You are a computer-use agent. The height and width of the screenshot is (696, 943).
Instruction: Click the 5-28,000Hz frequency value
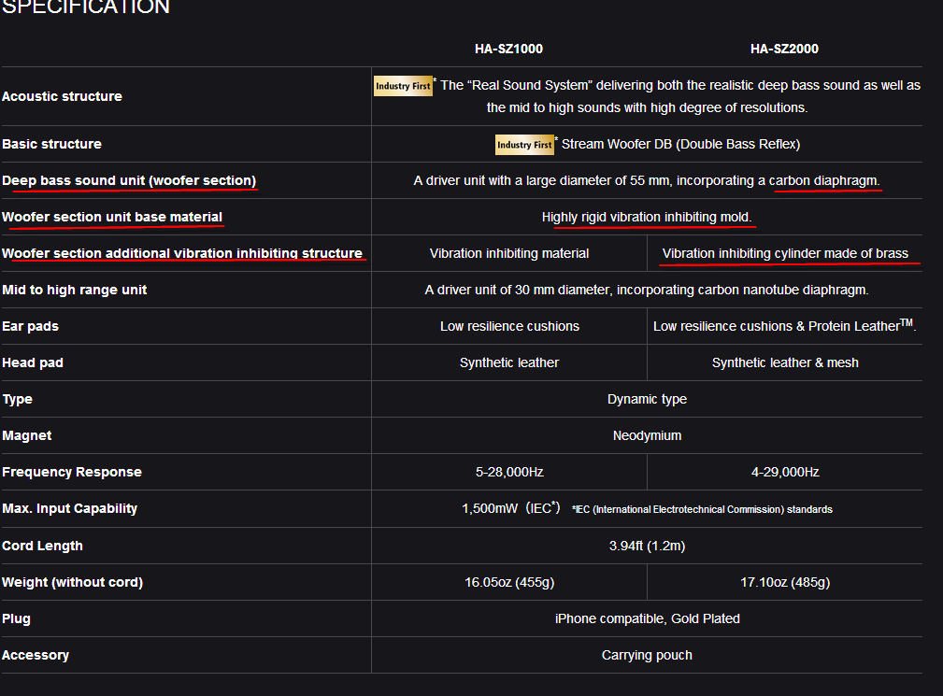point(509,472)
